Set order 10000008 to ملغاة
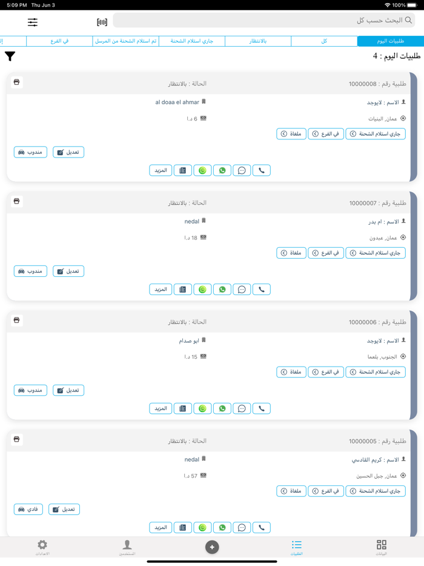Image resolution: width=424 pixels, height=566 pixels. click(291, 134)
